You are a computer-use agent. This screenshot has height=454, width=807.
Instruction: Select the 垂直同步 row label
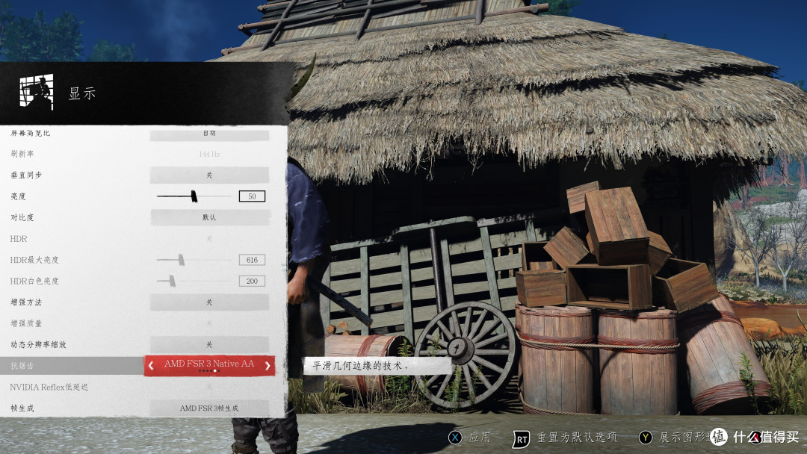[26, 175]
